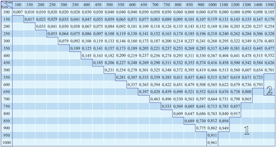Select the cell containing 0,949
Viewport: 277px width, 147px height.
(223, 128)
